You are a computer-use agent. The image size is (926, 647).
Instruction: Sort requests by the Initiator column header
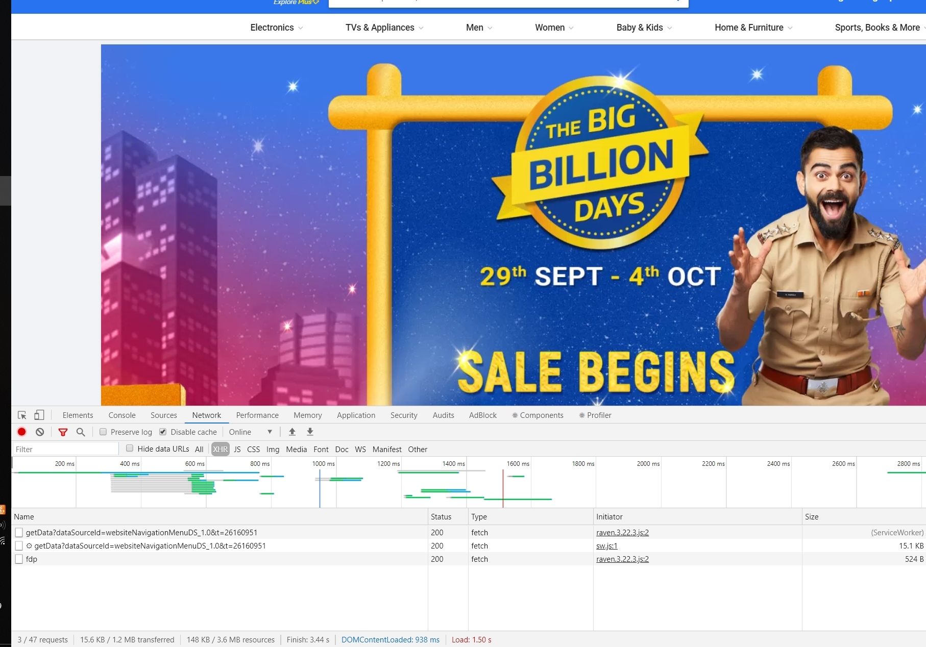(x=698, y=517)
